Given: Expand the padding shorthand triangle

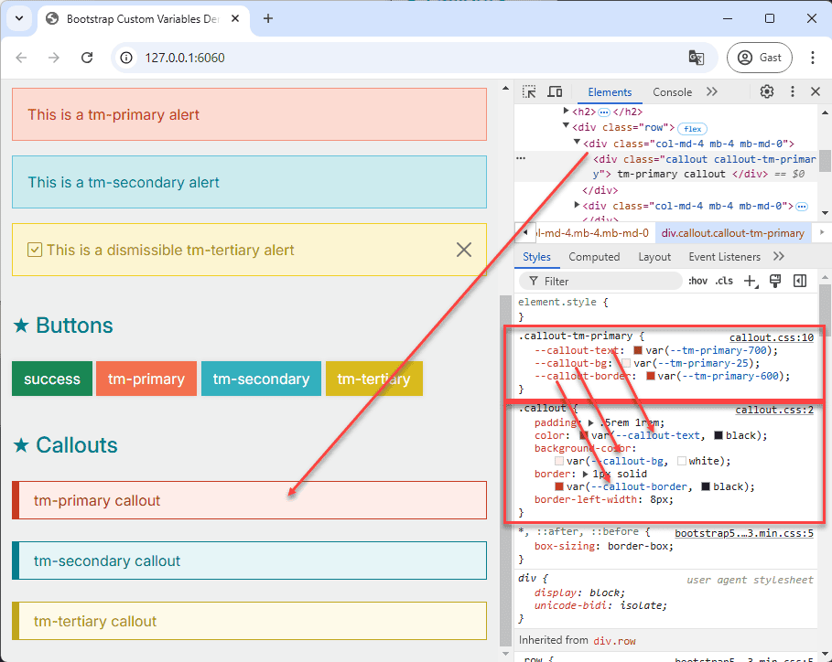Looking at the screenshot, I should (x=590, y=423).
